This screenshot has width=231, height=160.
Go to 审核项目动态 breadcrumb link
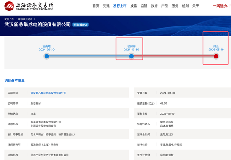[x=25, y=19]
